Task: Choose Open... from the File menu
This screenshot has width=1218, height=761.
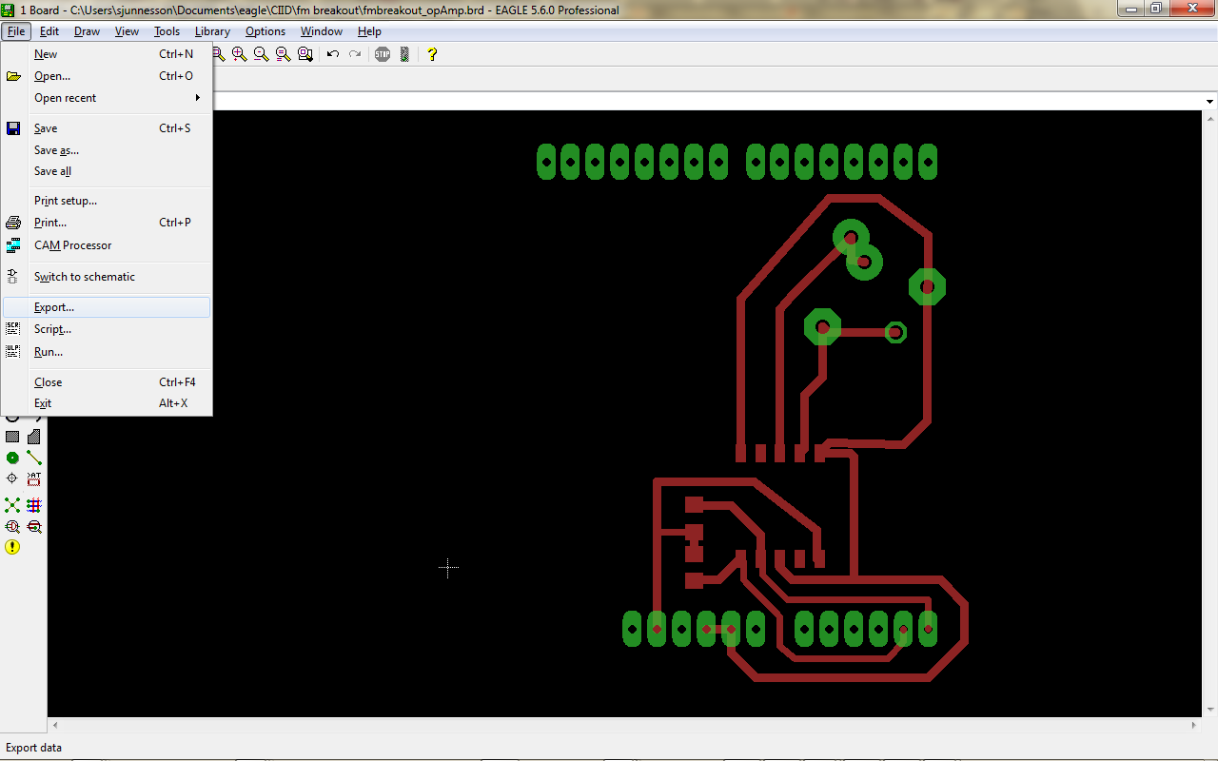Action: [107, 76]
